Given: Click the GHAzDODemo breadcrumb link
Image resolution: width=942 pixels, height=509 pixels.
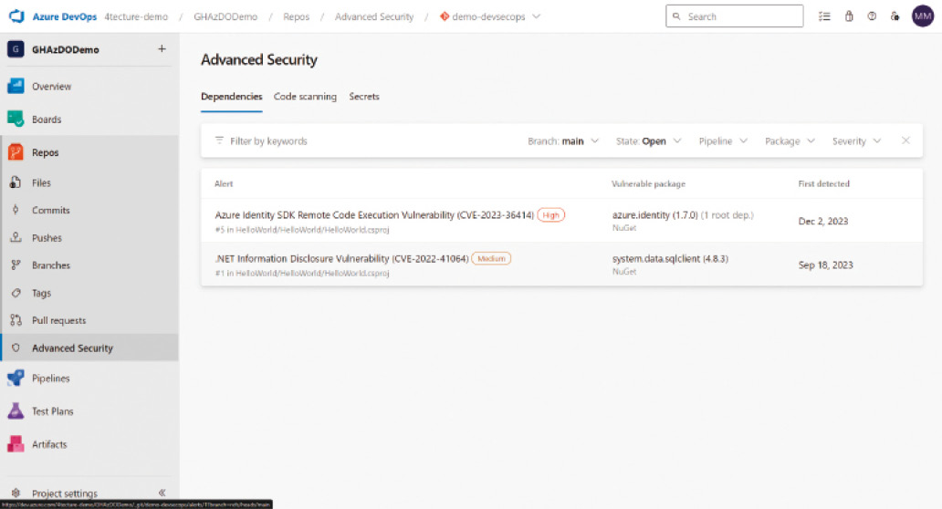Looking at the screenshot, I should 225,16.
